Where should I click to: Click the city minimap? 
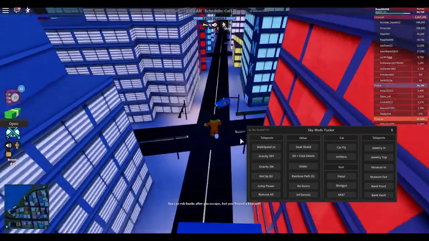tap(27, 207)
